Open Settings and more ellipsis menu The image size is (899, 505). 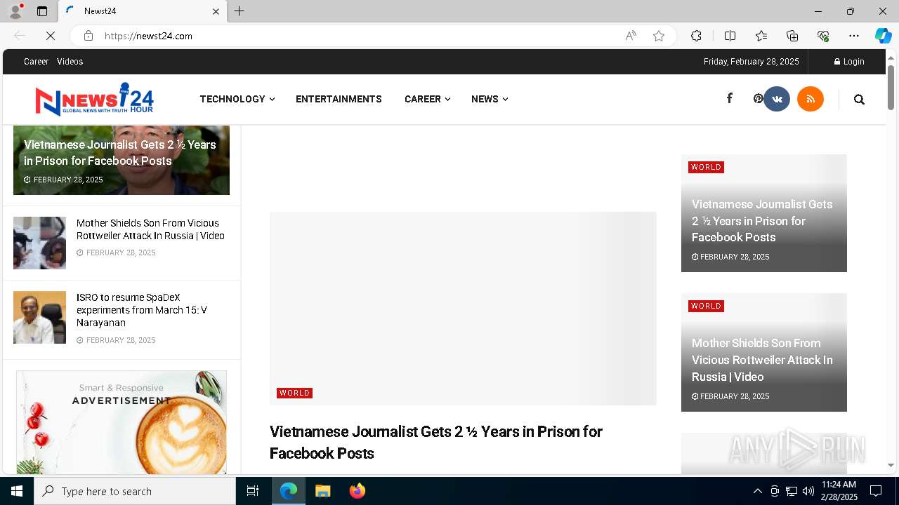(x=854, y=36)
